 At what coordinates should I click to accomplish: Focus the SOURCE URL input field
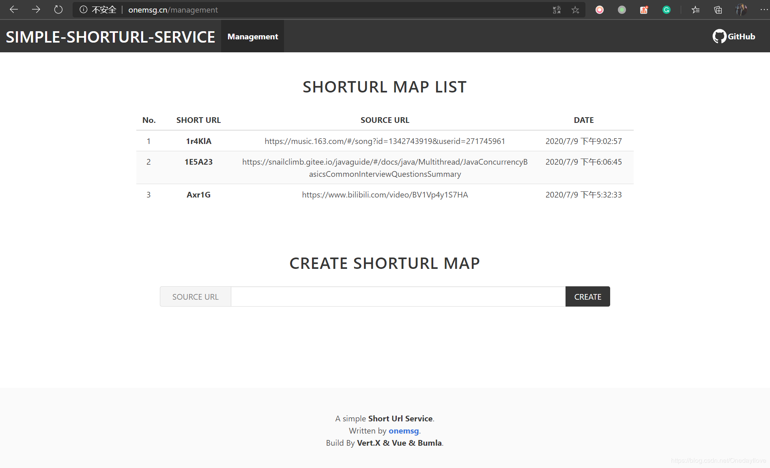pyautogui.click(x=398, y=296)
